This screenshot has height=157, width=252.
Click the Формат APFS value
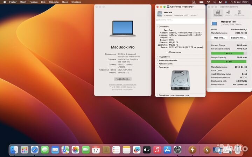coord(171,40)
